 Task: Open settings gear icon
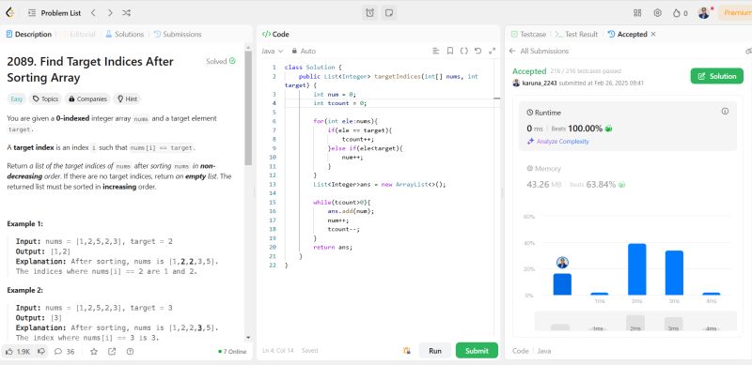point(657,13)
